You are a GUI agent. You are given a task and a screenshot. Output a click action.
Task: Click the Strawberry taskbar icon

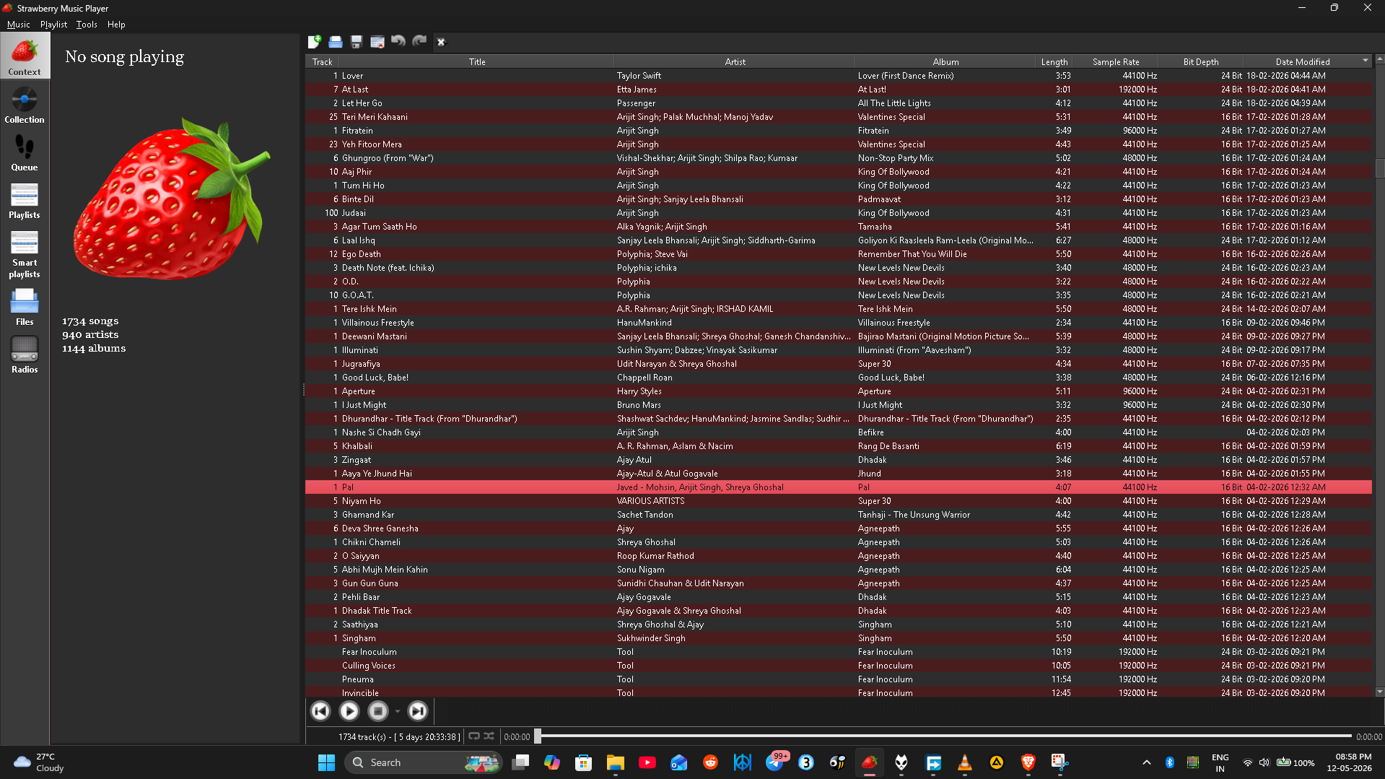point(870,762)
